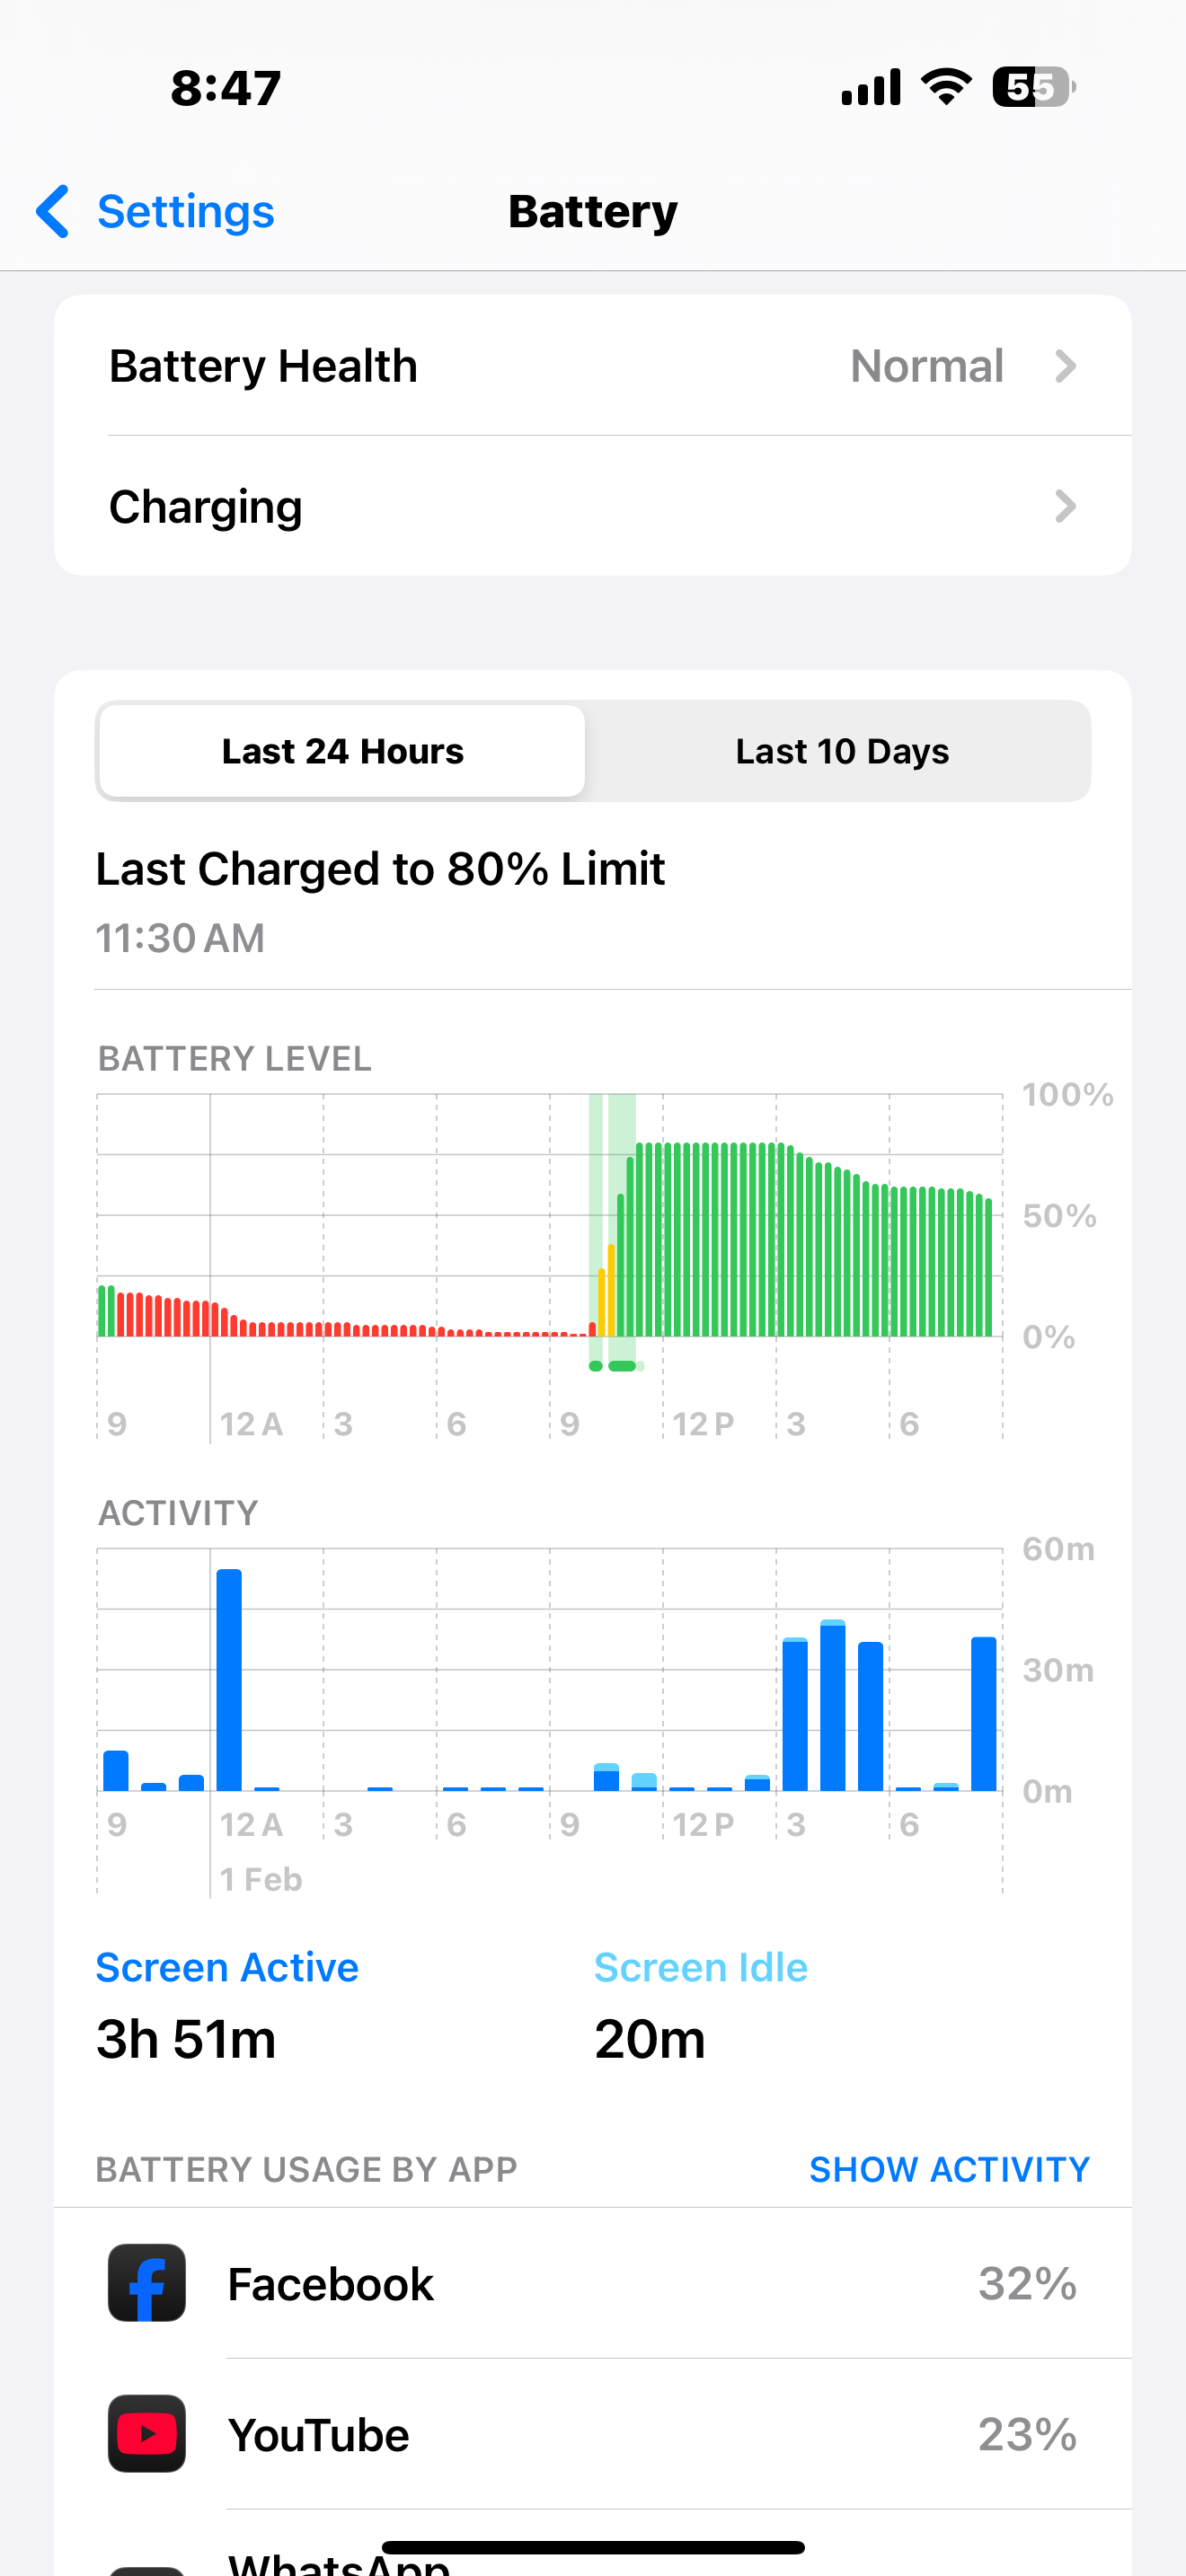
Task: Open the Charging settings row
Action: tap(593, 506)
